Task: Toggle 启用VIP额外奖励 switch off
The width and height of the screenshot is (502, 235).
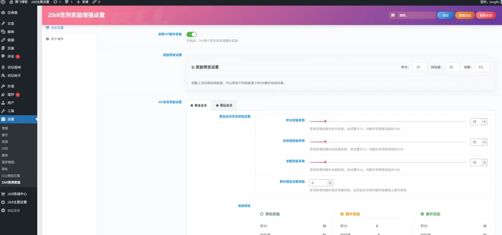Action: (x=192, y=34)
